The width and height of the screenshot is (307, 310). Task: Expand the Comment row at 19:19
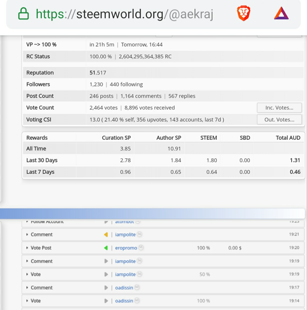pos(163,261)
